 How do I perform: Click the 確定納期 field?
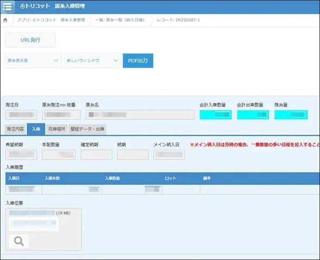(x=97, y=155)
